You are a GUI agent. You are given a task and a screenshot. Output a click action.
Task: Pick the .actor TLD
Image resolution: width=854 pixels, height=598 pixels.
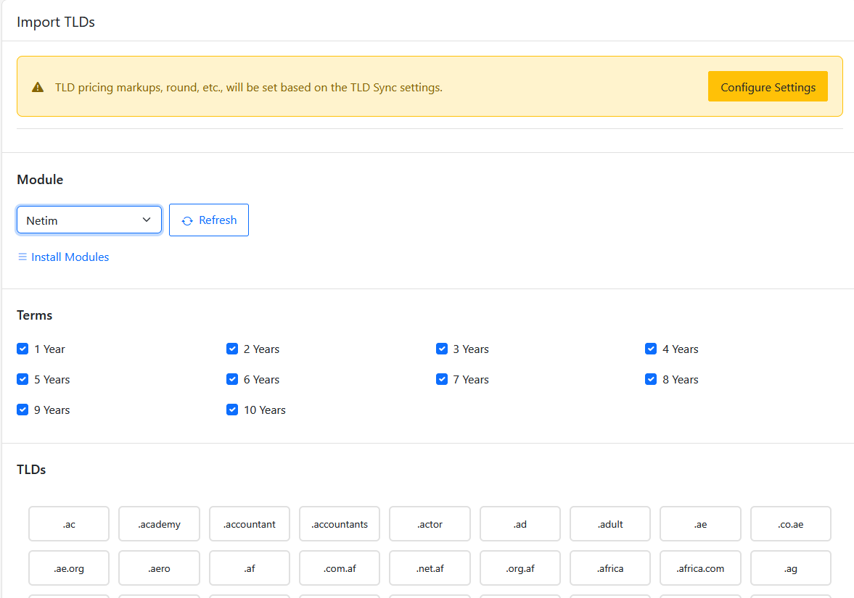click(x=430, y=524)
